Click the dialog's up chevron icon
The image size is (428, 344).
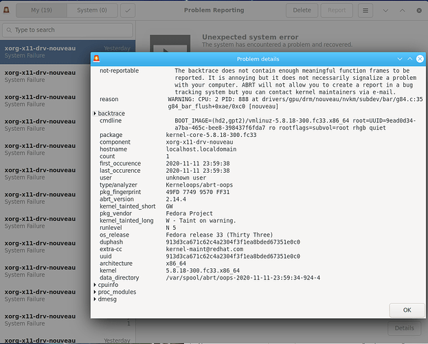point(409,58)
